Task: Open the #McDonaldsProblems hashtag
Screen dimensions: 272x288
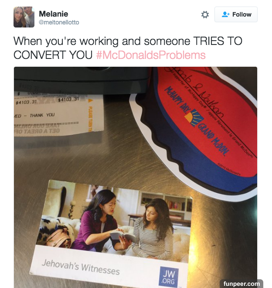Action: coord(151,55)
